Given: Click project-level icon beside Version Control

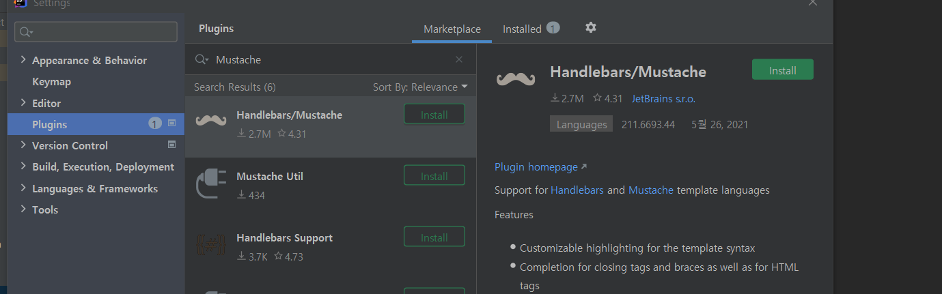Looking at the screenshot, I should pos(171,145).
